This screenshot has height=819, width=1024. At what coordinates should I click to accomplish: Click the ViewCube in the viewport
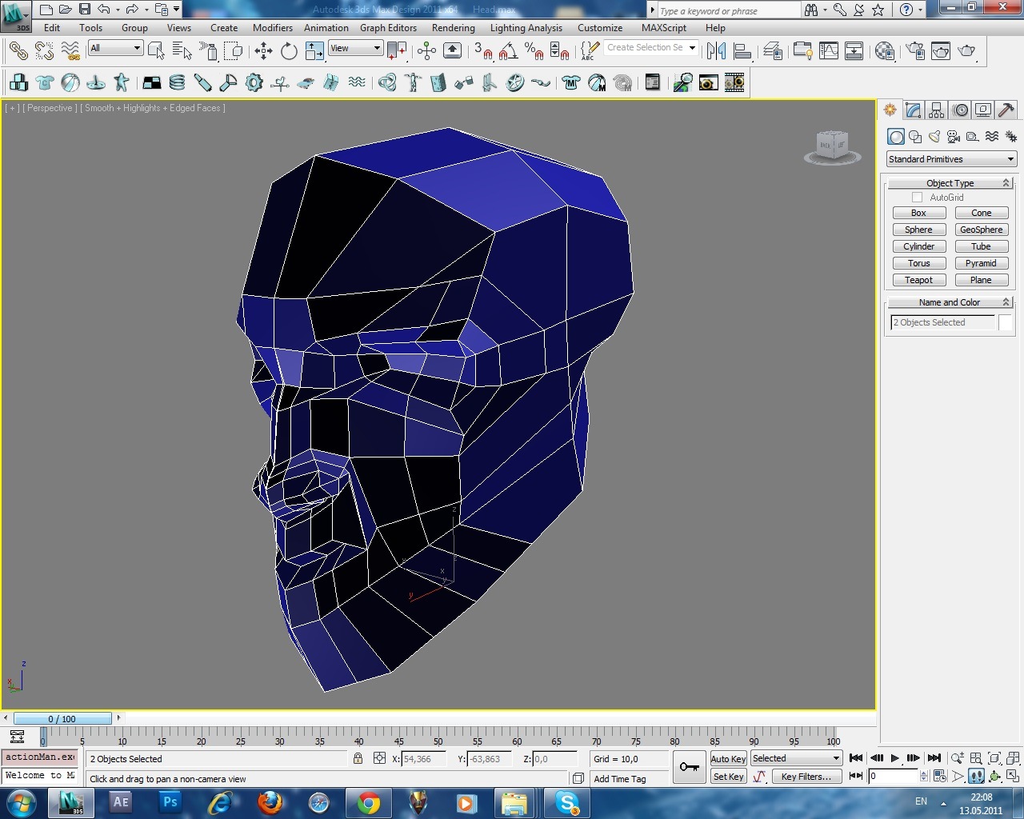pyautogui.click(x=832, y=146)
